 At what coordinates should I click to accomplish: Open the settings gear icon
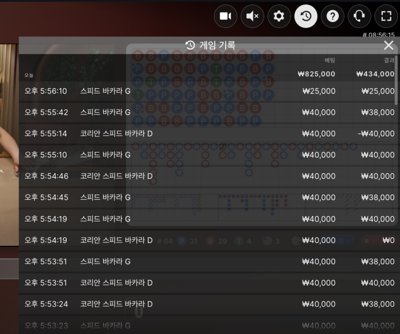tap(279, 16)
